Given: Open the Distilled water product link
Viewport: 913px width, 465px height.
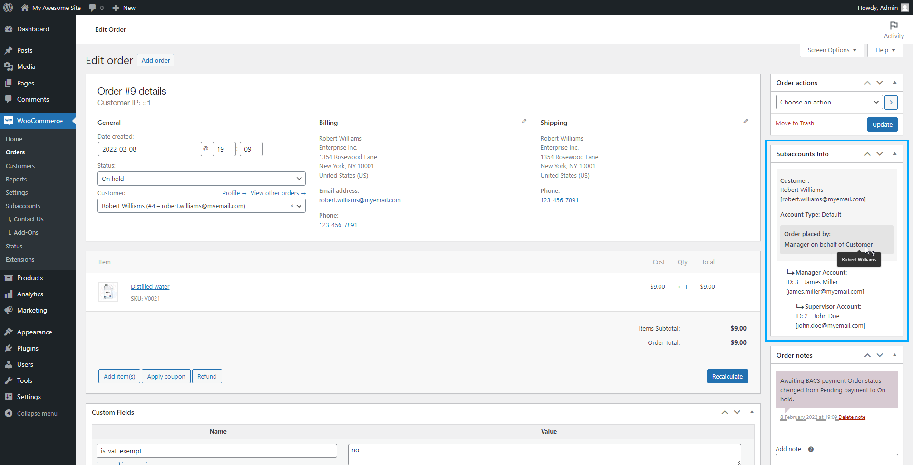Looking at the screenshot, I should click(x=150, y=286).
